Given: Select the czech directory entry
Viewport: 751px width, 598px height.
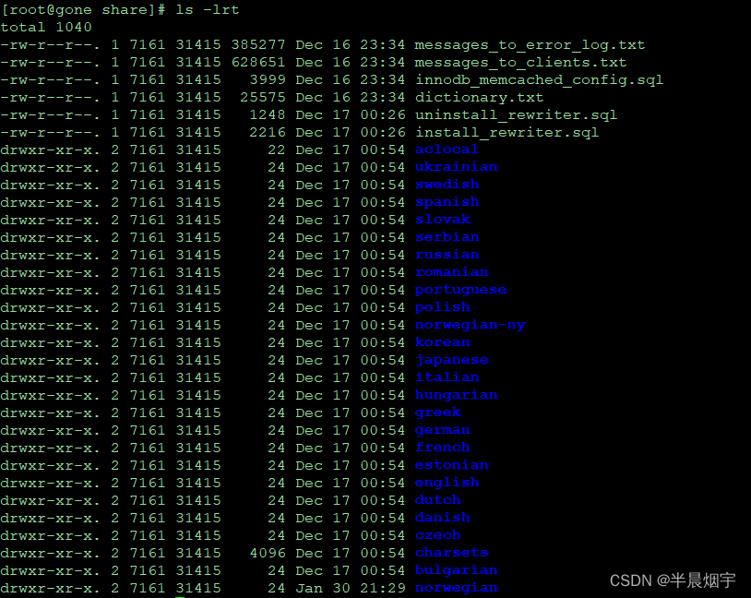Looking at the screenshot, I should click(x=437, y=535).
